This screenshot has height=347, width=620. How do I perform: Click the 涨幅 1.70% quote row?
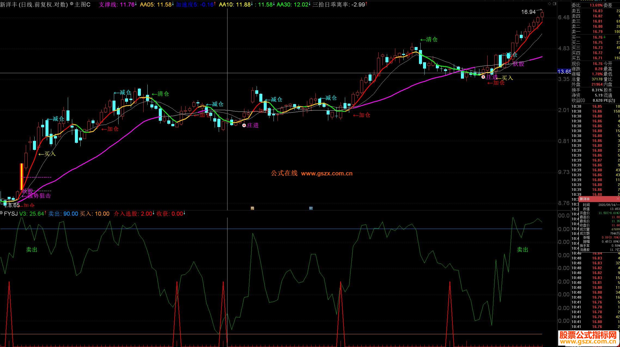tap(587, 74)
